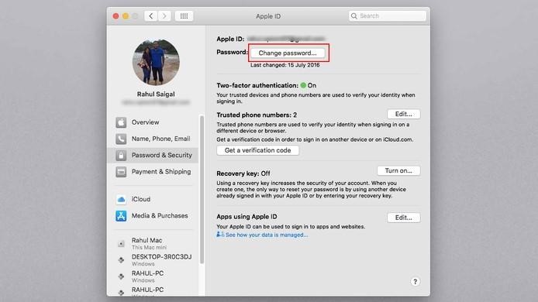Image resolution: width=538 pixels, height=302 pixels.
Task: Click the Recovery key: Off label
Action: pos(243,173)
